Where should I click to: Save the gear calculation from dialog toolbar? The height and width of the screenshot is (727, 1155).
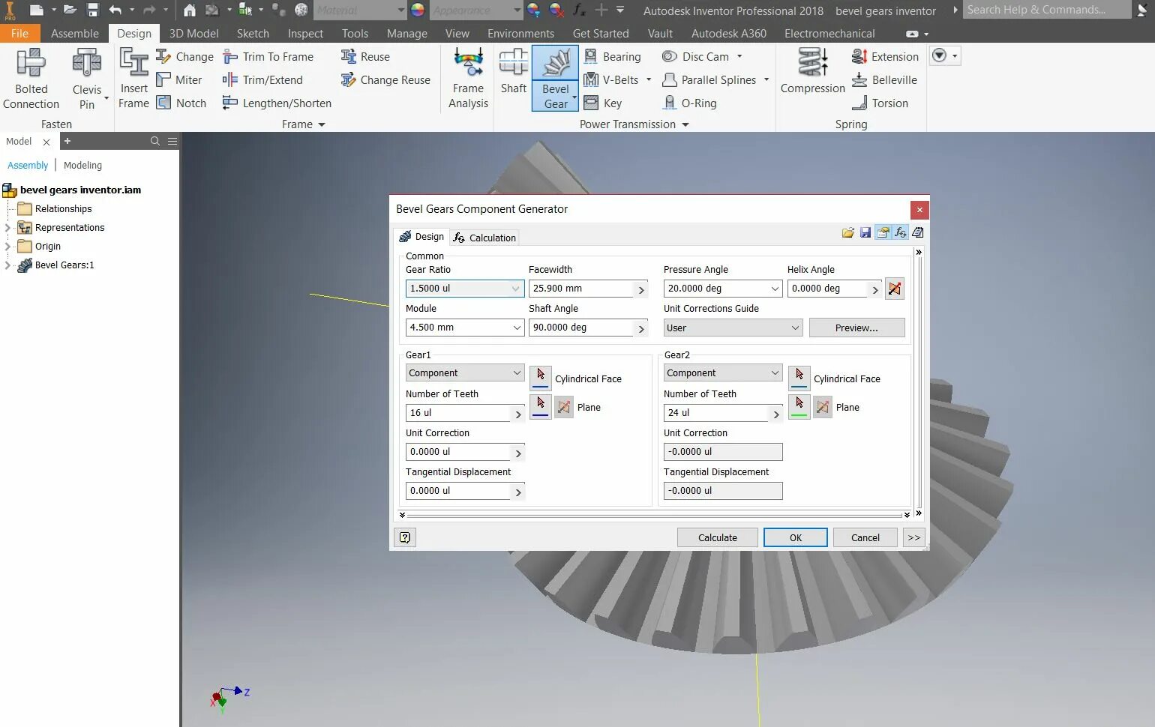865,232
